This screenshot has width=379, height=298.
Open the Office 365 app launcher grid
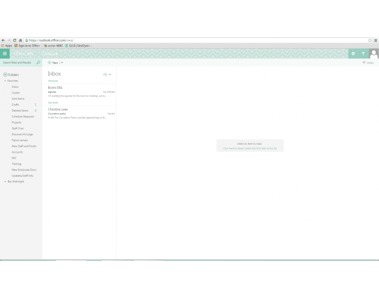click(x=4, y=54)
